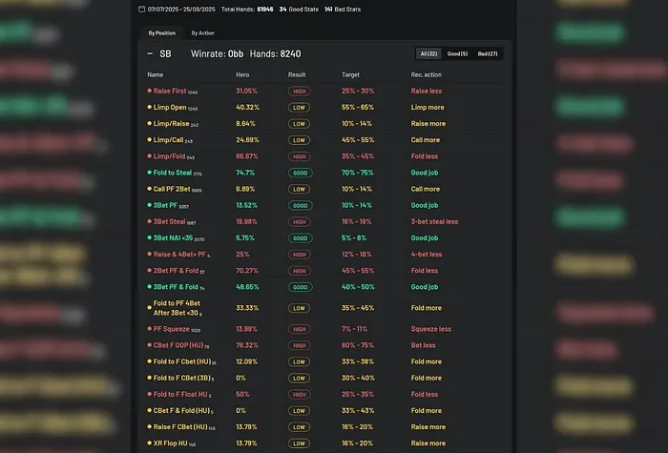Click target range 7% - 11%
Viewport: 668px width, 453px height.
[x=354, y=329]
